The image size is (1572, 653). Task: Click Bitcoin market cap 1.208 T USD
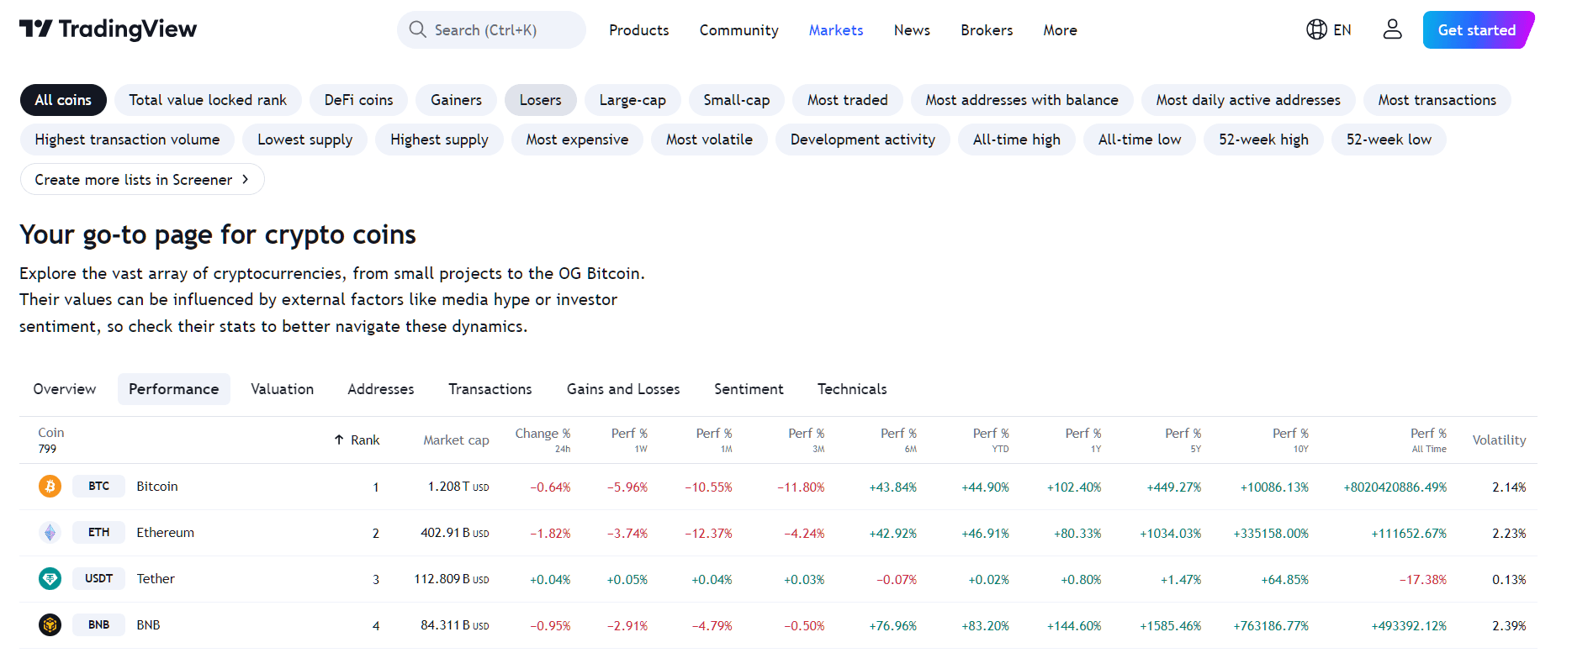(x=458, y=487)
